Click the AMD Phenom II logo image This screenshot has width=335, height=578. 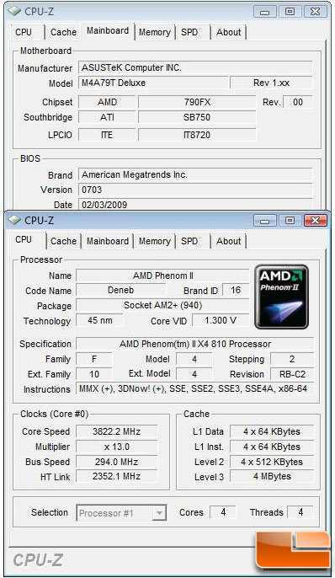pos(281,297)
